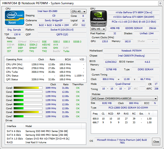Click the Core7 1199 MHz clock value

point(51,116)
